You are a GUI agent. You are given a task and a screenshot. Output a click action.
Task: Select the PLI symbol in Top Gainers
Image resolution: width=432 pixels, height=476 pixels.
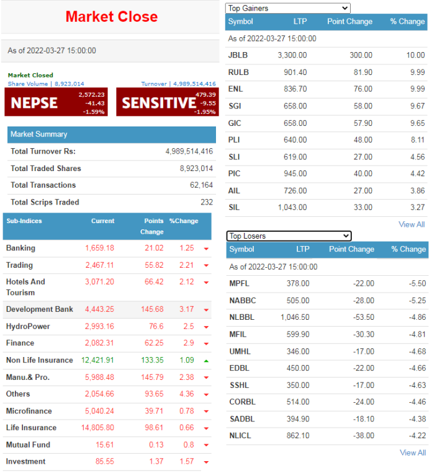[234, 140]
